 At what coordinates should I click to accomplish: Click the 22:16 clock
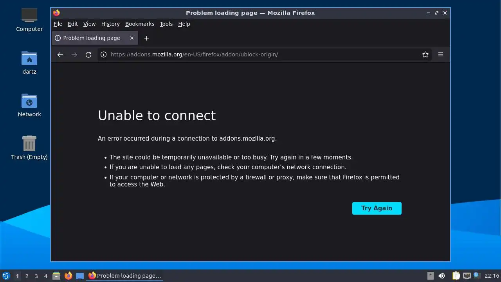(492, 276)
